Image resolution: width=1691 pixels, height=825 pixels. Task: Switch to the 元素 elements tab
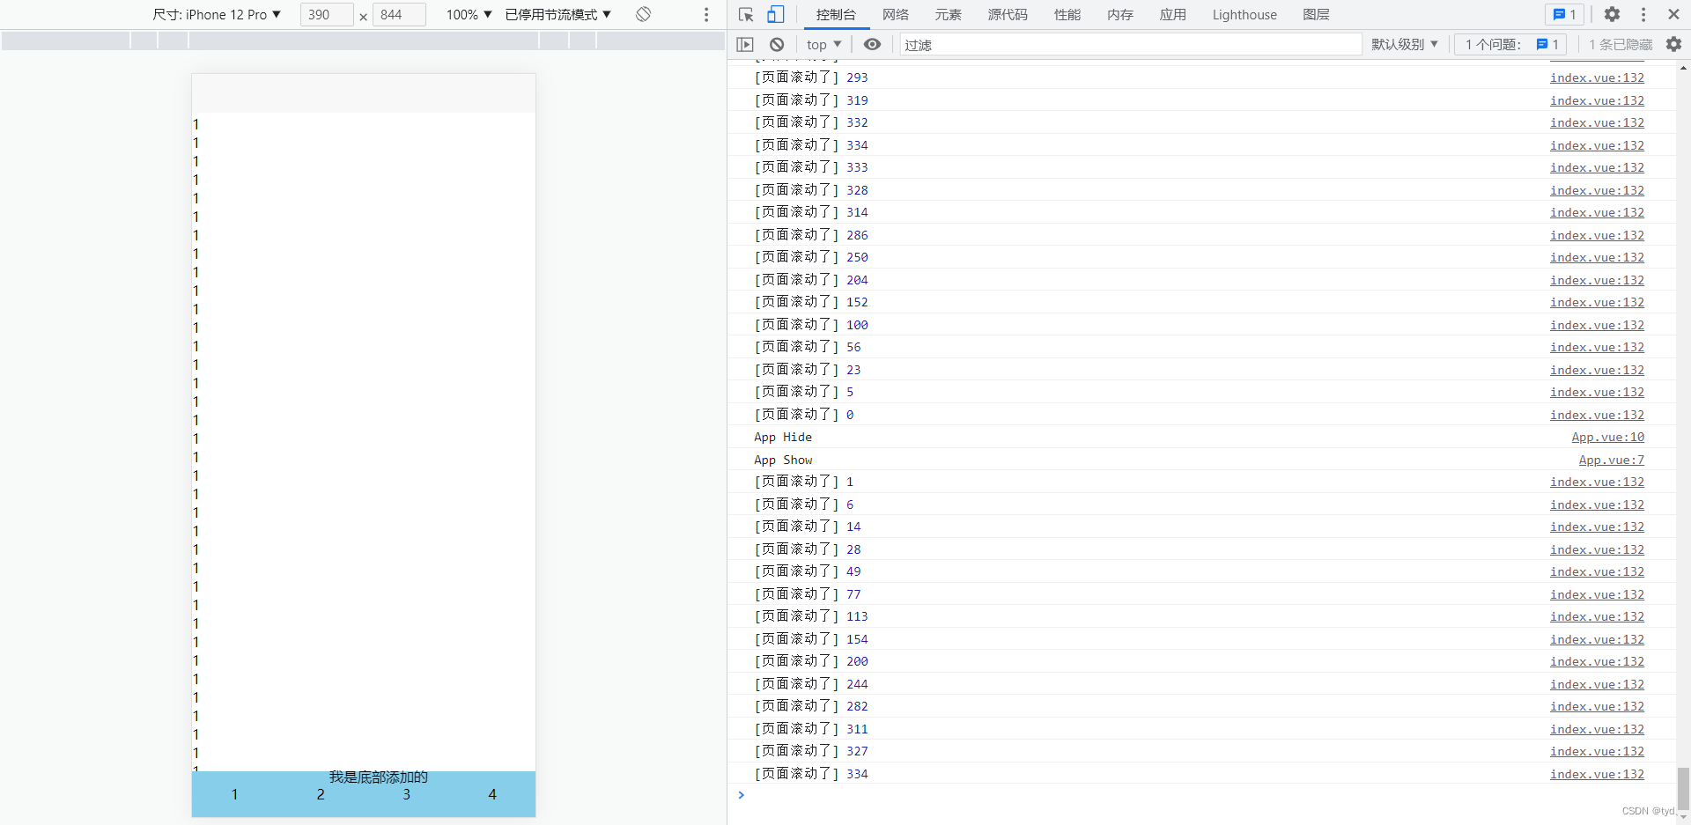[x=949, y=15]
